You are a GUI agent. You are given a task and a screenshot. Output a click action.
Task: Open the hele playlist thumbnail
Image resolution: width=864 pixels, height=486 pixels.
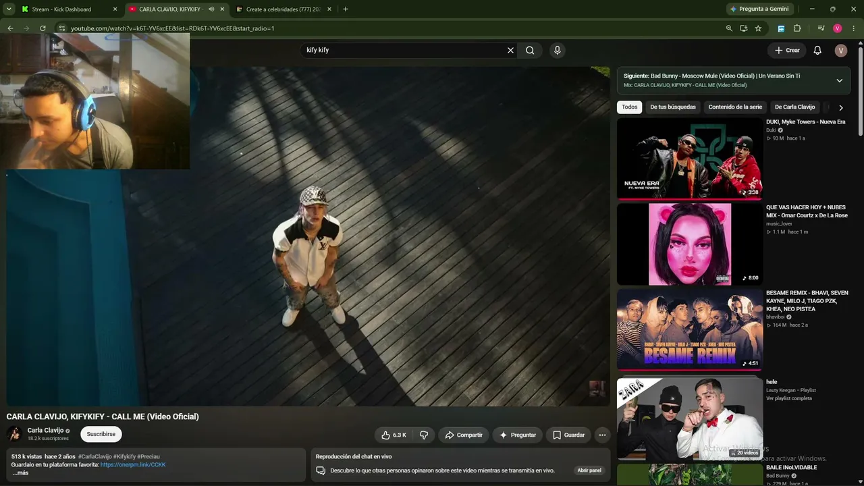(690, 418)
